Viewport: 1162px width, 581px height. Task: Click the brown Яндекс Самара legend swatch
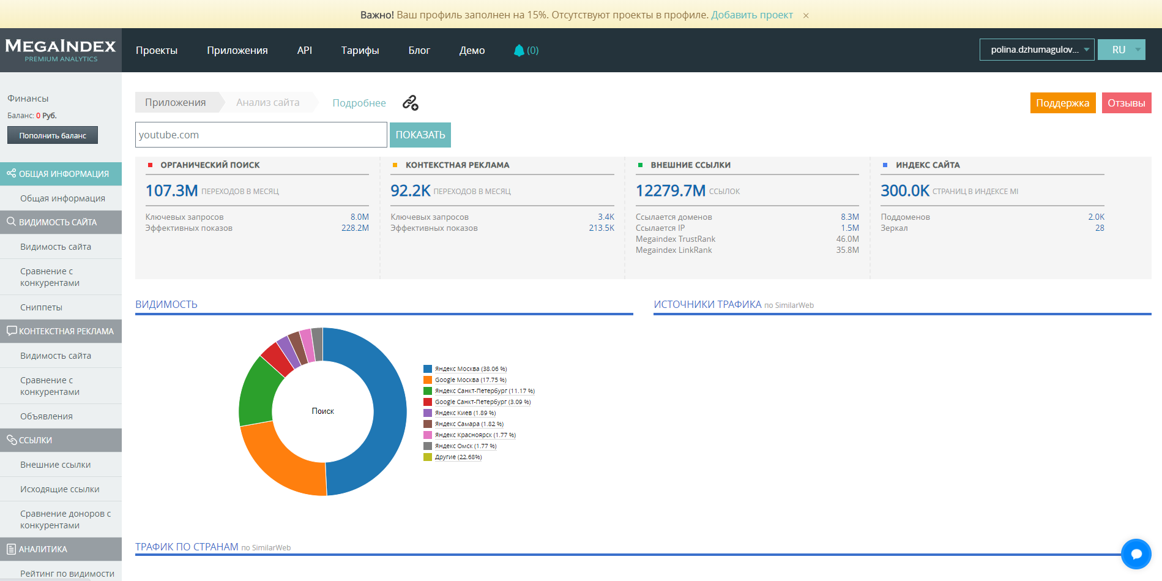[x=428, y=424]
